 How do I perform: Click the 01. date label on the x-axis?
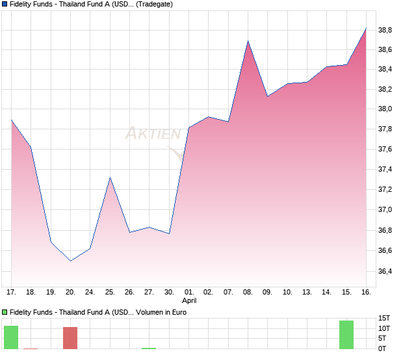coord(189,292)
